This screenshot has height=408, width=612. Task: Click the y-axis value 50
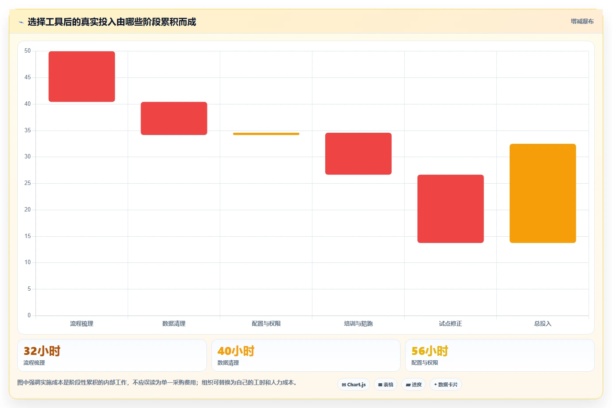[27, 51]
